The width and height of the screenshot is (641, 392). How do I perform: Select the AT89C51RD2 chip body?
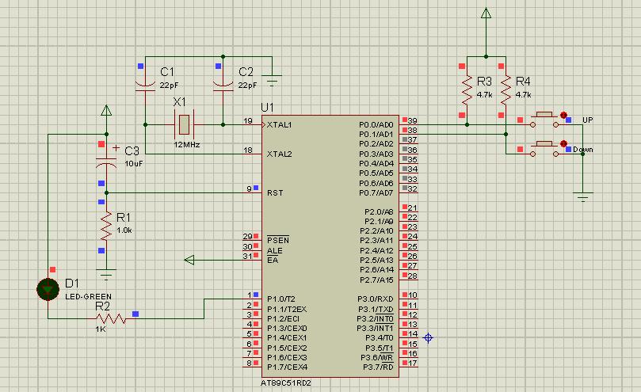click(x=331, y=245)
